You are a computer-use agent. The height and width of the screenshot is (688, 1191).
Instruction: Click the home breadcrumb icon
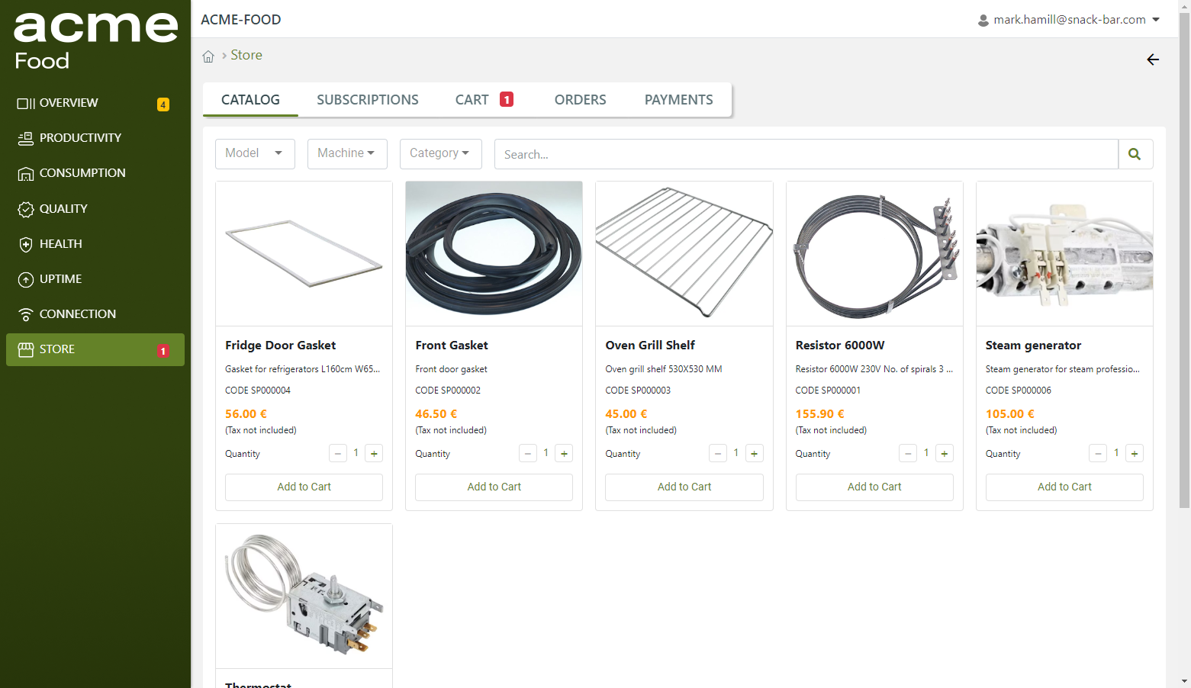point(208,56)
